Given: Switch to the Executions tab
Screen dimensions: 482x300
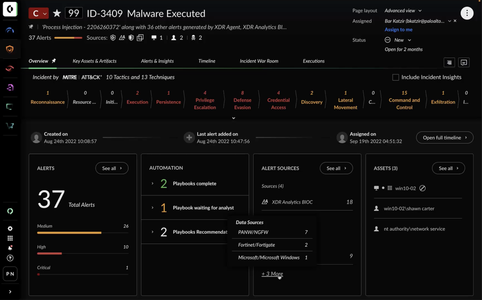Looking at the screenshot, I should point(313,61).
